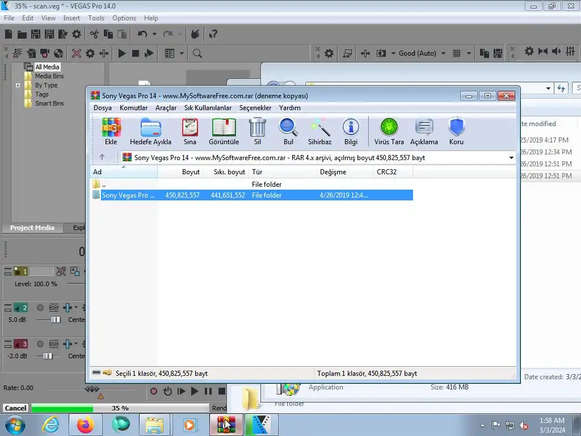Click the master bus Downmix Output icon

point(543,51)
